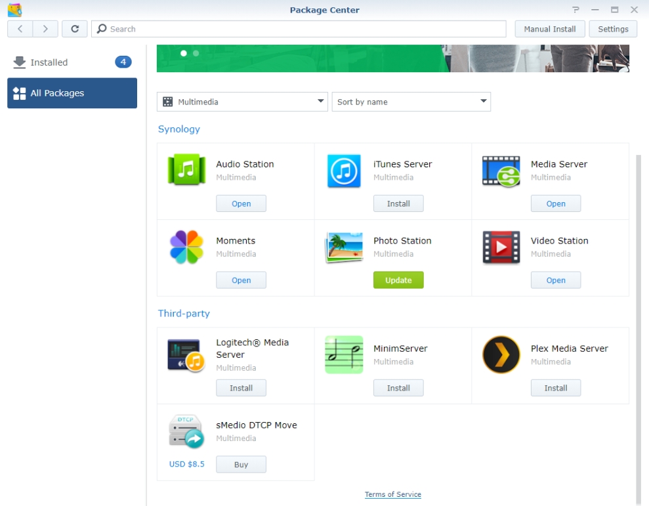
Task: Click the Audio Station package icon
Action: (186, 171)
